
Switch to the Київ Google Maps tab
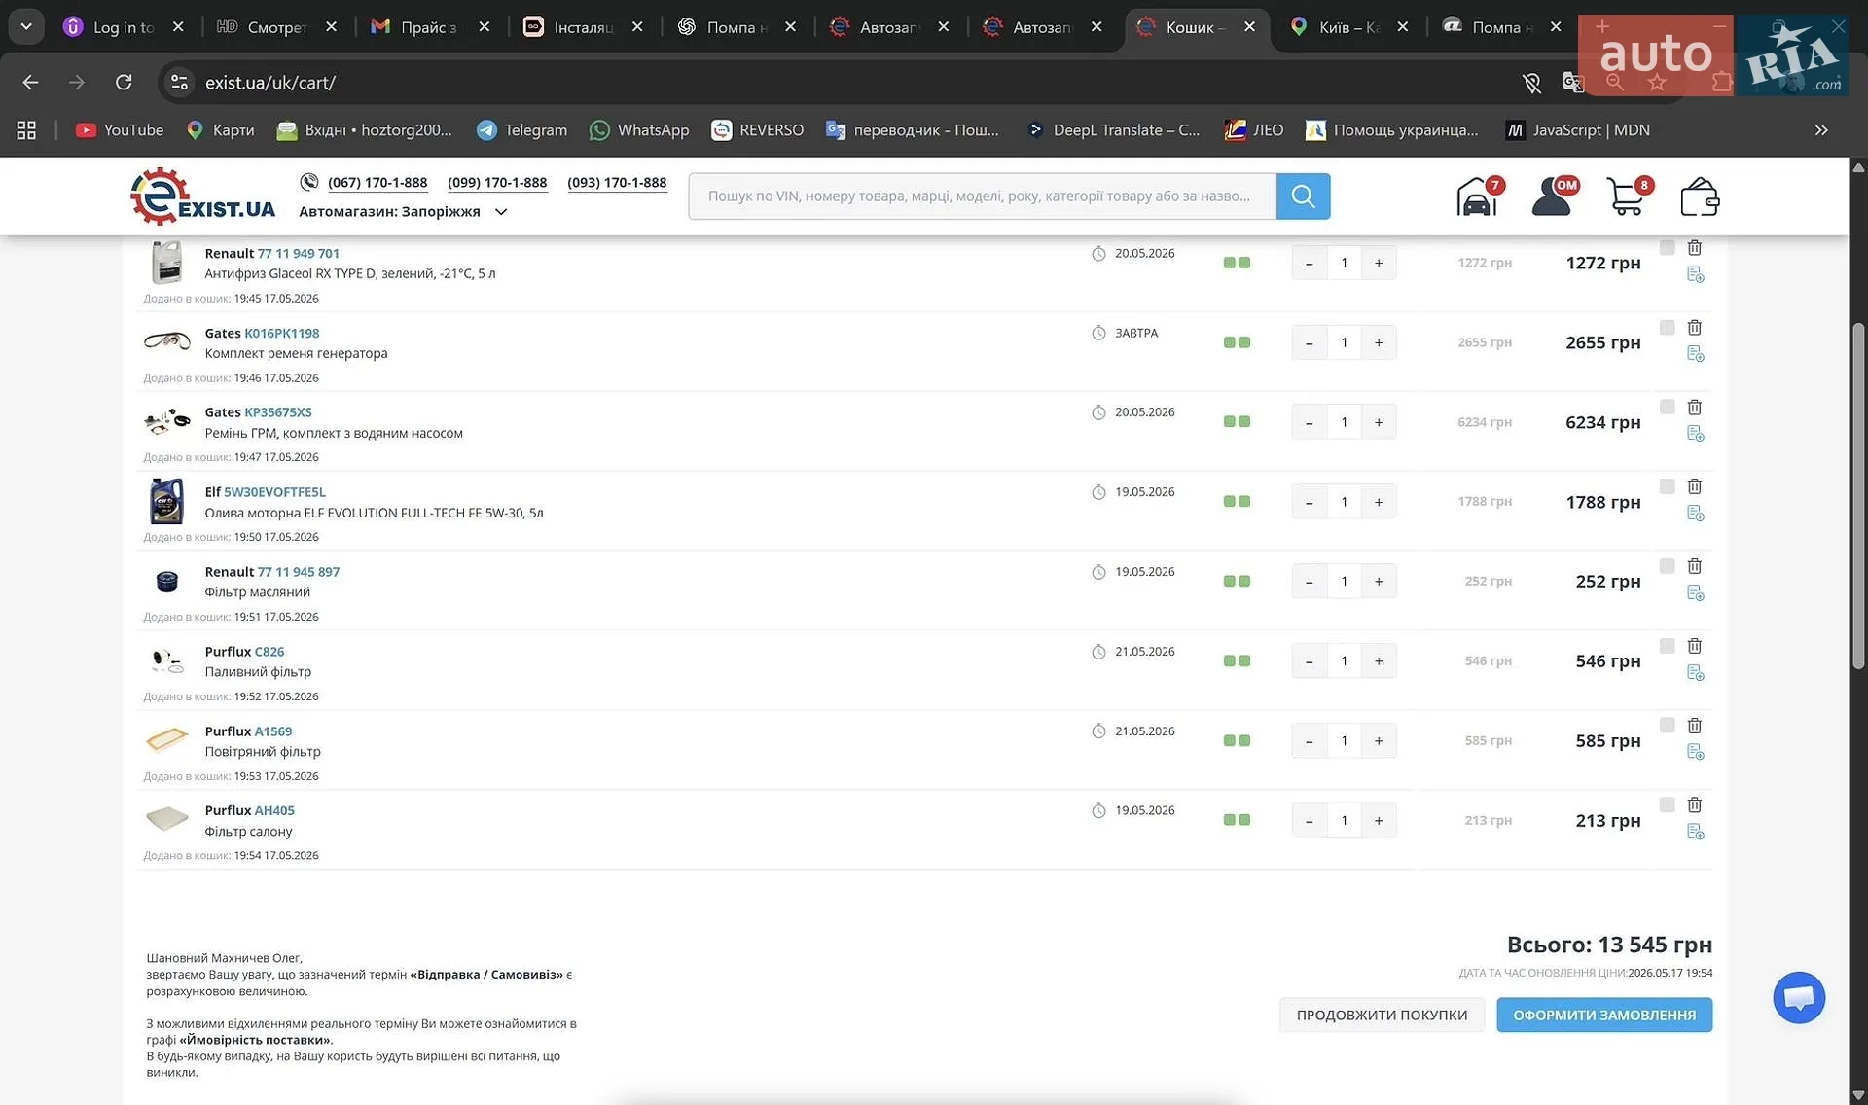tap(1347, 27)
